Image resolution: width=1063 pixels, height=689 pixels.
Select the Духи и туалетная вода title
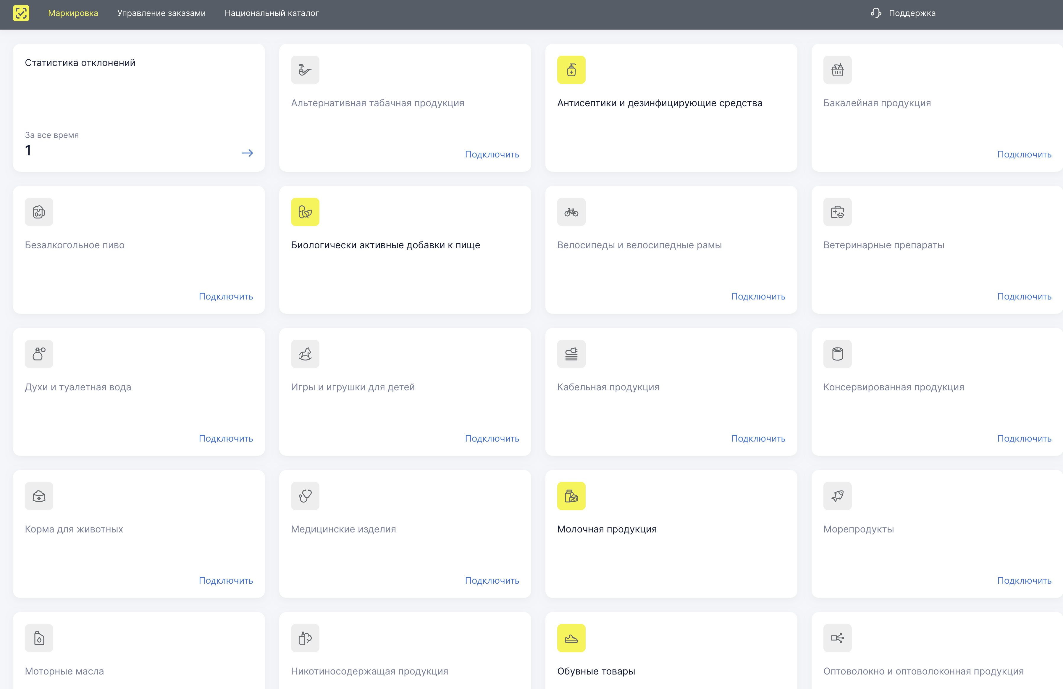click(x=78, y=387)
